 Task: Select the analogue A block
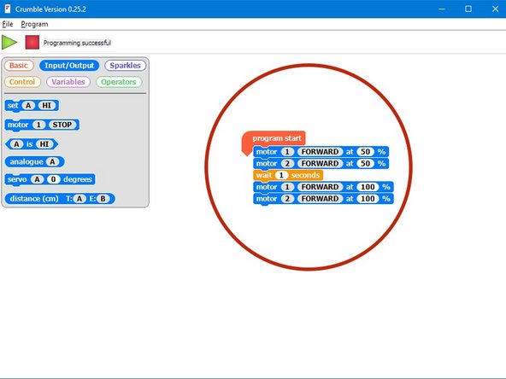point(34,162)
